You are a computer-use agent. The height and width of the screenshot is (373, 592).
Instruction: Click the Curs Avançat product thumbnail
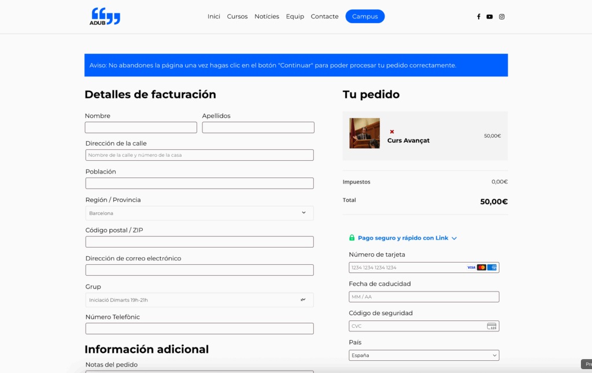click(364, 133)
